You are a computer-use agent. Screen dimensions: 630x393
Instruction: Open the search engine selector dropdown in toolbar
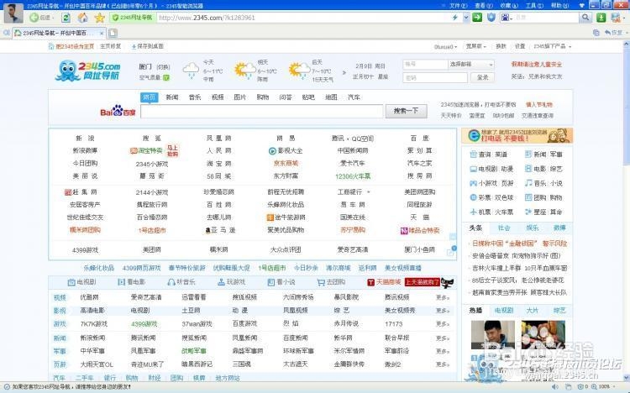coord(506,18)
